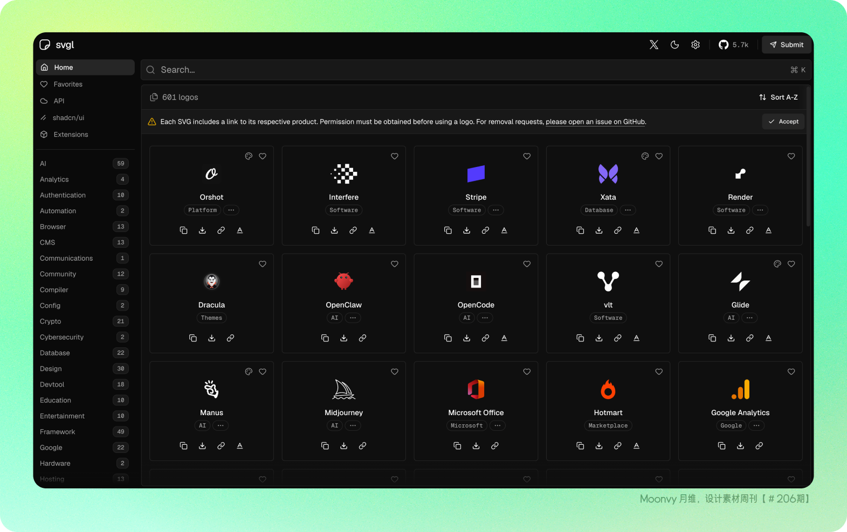The height and width of the screenshot is (532, 847).
Task: Download the Midjourney logo
Action: click(x=343, y=446)
